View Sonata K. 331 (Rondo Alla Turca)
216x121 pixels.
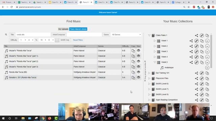coord(138,77)
